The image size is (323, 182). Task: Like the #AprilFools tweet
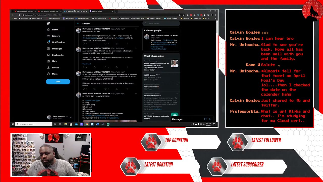(105, 67)
